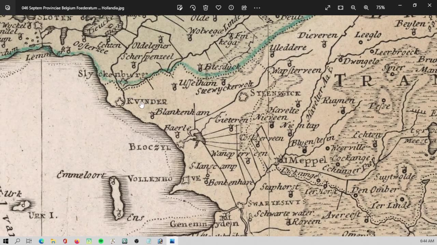Open Spotify from the taskbar
Viewport: 437px width, 245px height.
click(101, 241)
